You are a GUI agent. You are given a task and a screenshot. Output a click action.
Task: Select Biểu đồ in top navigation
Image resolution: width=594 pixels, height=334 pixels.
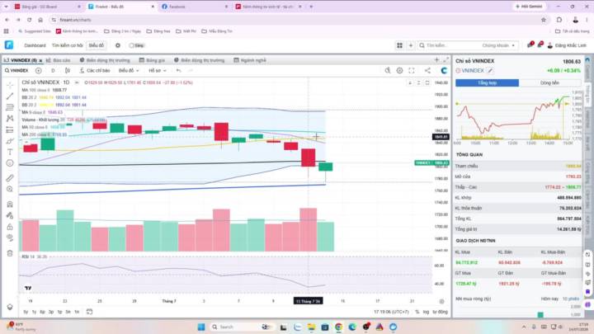(97, 45)
